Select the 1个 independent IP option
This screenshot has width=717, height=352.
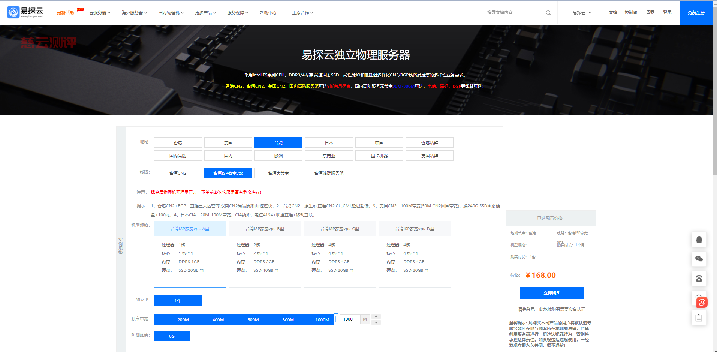pos(178,300)
